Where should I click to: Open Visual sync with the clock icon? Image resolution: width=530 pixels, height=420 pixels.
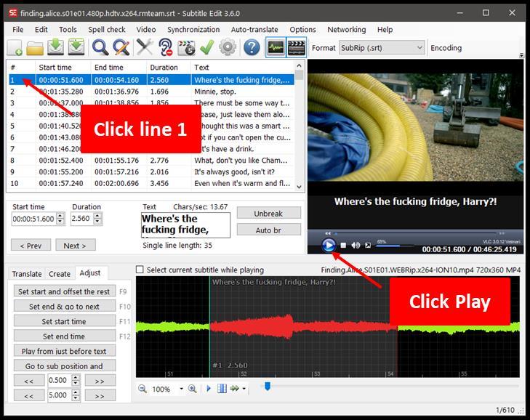coord(187,48)
